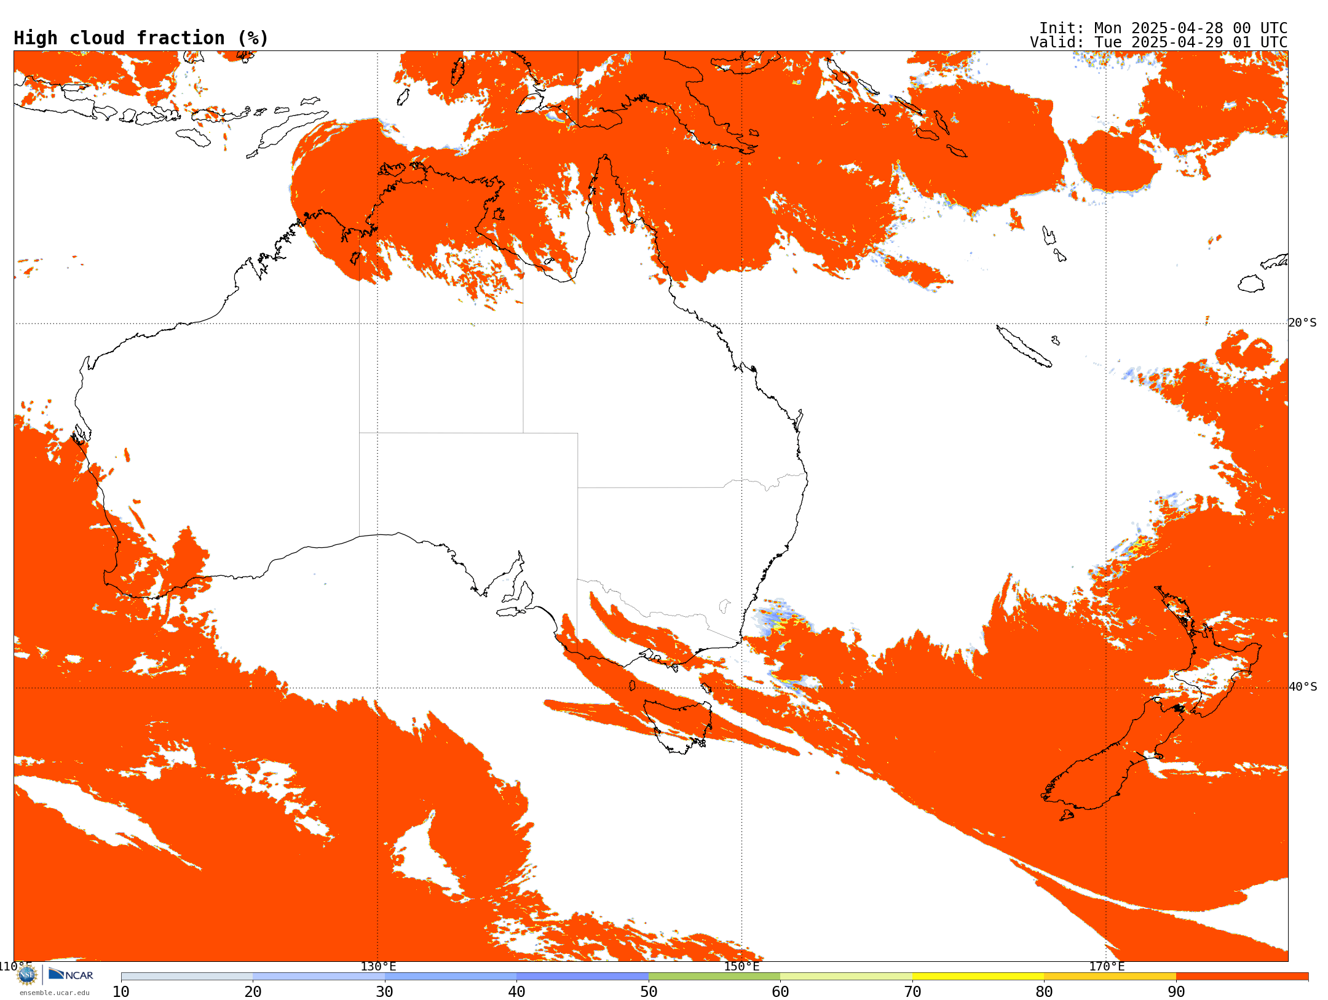Click the blue 40-50 colorbar segment

tap(582, 977)
